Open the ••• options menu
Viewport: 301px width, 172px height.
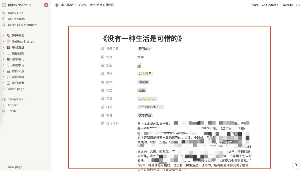(x=298, y=5)
